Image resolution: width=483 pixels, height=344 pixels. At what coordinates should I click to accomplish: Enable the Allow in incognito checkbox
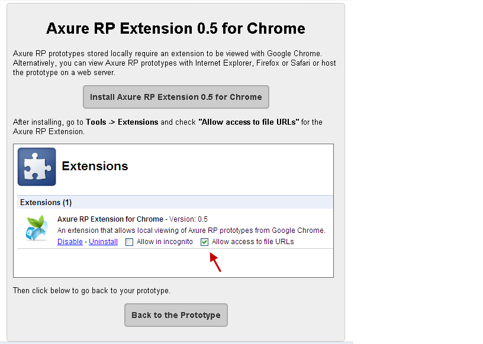(x=130, y=242)
